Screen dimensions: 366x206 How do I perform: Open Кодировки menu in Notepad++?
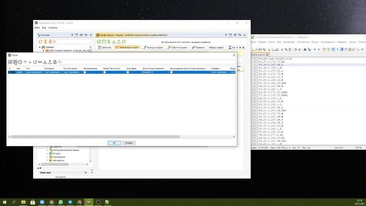point(289,42)
